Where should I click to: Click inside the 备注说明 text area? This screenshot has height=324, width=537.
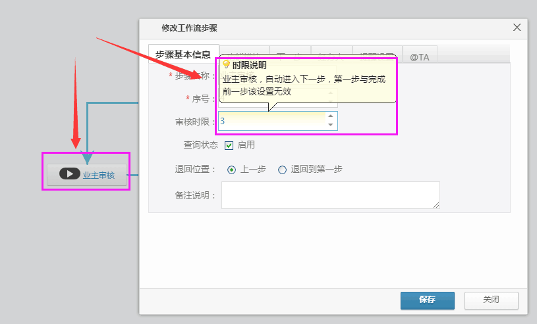tap(329, 195)
